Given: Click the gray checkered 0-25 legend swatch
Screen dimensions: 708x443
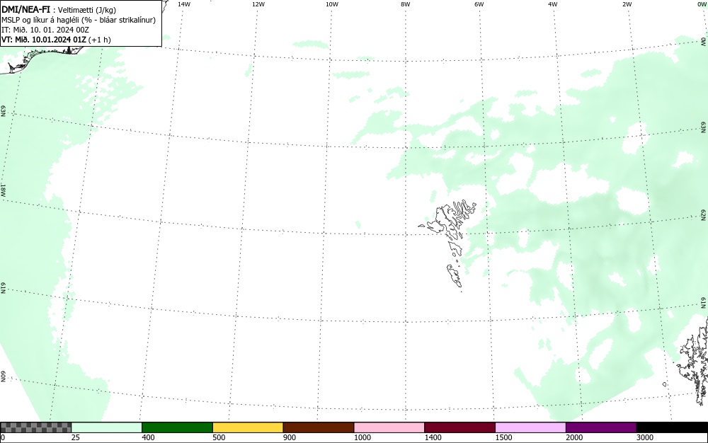Looking at the screenshot, I should point(35,427).
